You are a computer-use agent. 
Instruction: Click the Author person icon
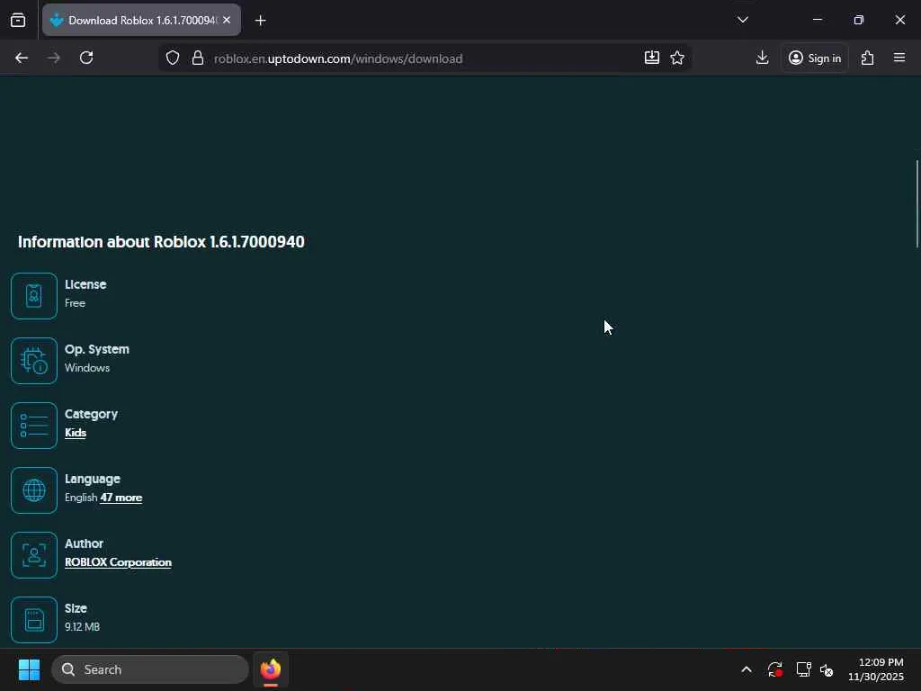pyautogui.click(x=34, y=555)
